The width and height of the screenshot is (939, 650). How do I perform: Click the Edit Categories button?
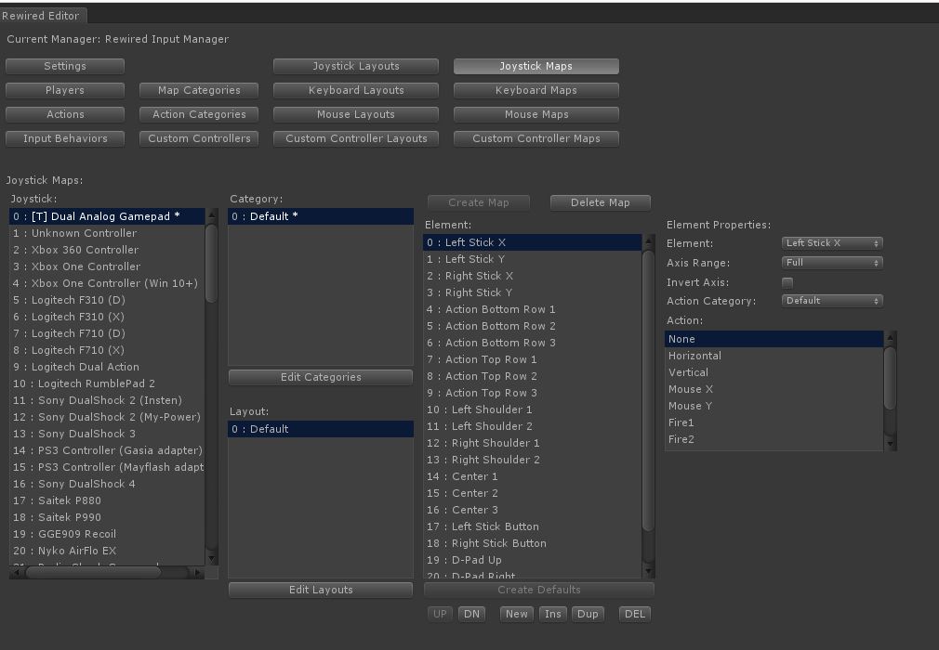point(320,377)
